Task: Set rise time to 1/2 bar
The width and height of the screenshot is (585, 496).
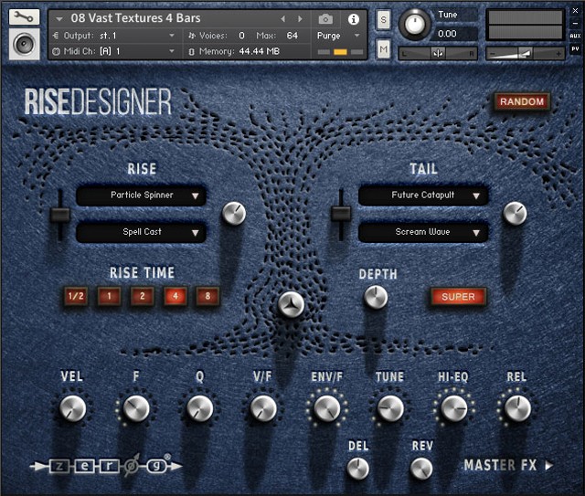Action: 76,297
